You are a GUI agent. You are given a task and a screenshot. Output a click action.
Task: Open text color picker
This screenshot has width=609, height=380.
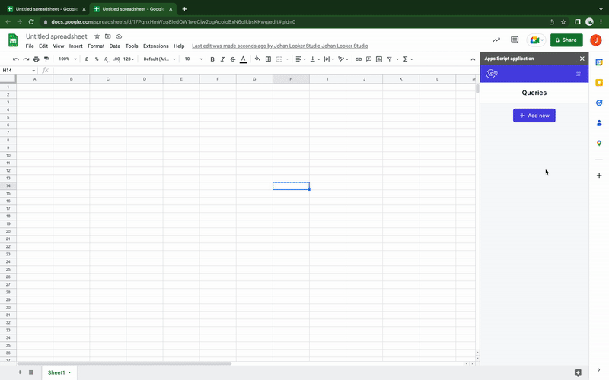pos(243,59)
